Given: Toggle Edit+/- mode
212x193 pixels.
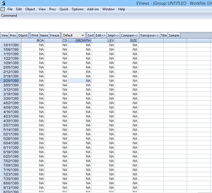Looking at the screenshot, I should click(101, 35).
